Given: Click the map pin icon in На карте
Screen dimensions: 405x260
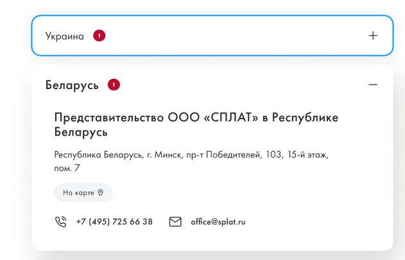Looking at the screenshot, I should (x=101, y=193).
